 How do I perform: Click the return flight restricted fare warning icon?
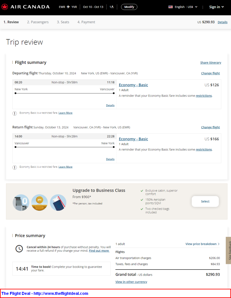(x=14, y=167)
